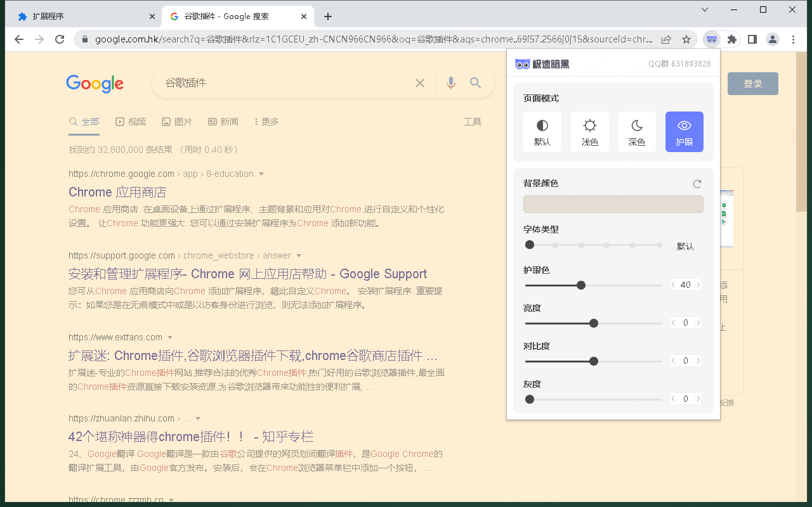Click the 背景颜色 color swatch bar
This screenshot has width=812, height=507.
pyautogui.click(x=613, y=204)
